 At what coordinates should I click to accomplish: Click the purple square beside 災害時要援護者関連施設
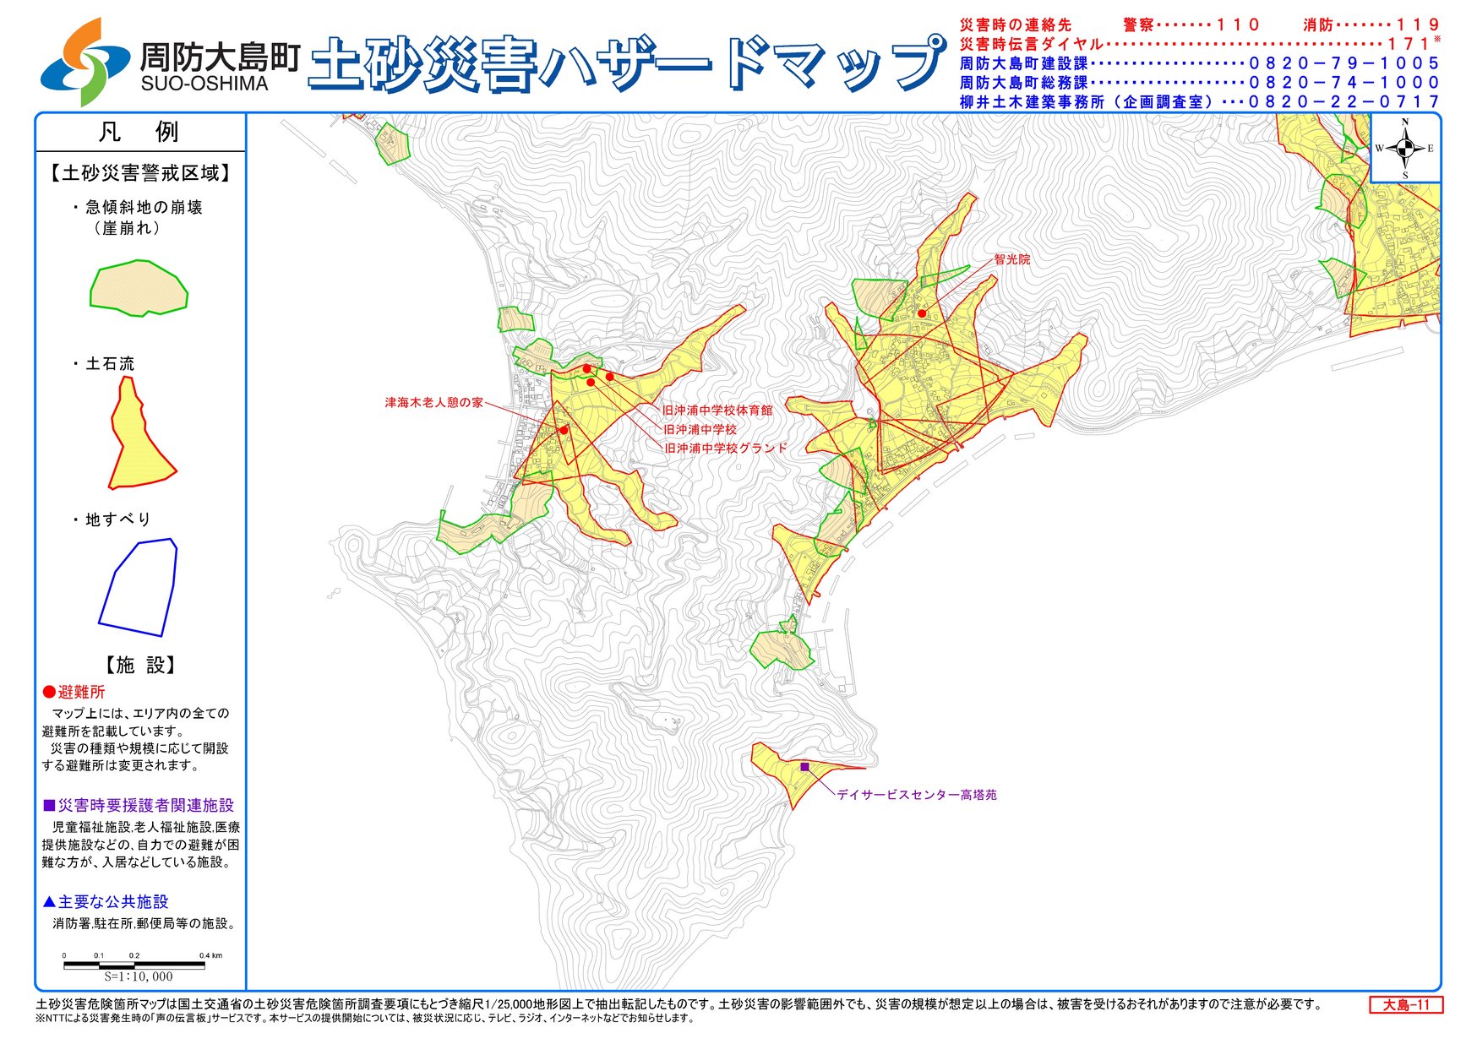49,806
